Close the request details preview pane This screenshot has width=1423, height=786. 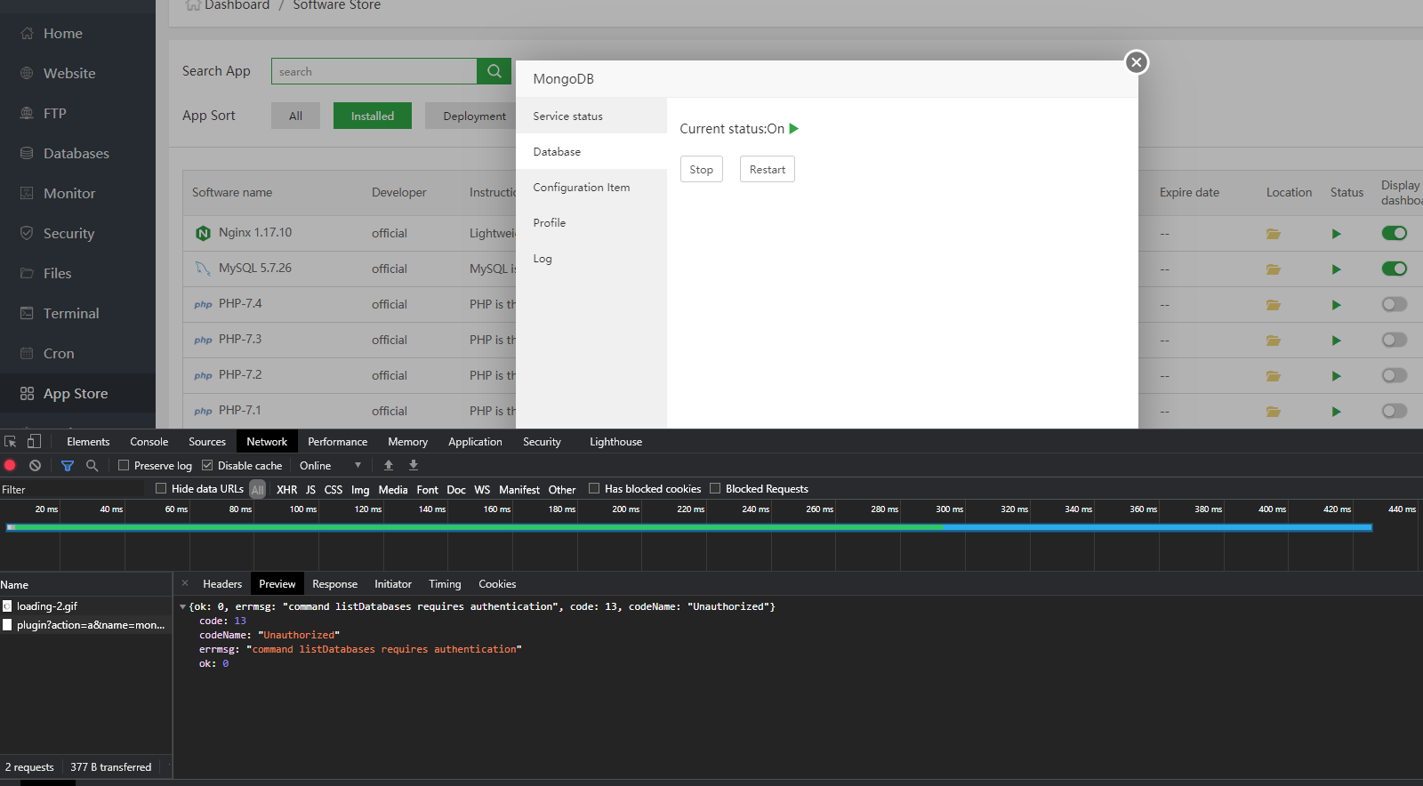[x=185, y=583]
